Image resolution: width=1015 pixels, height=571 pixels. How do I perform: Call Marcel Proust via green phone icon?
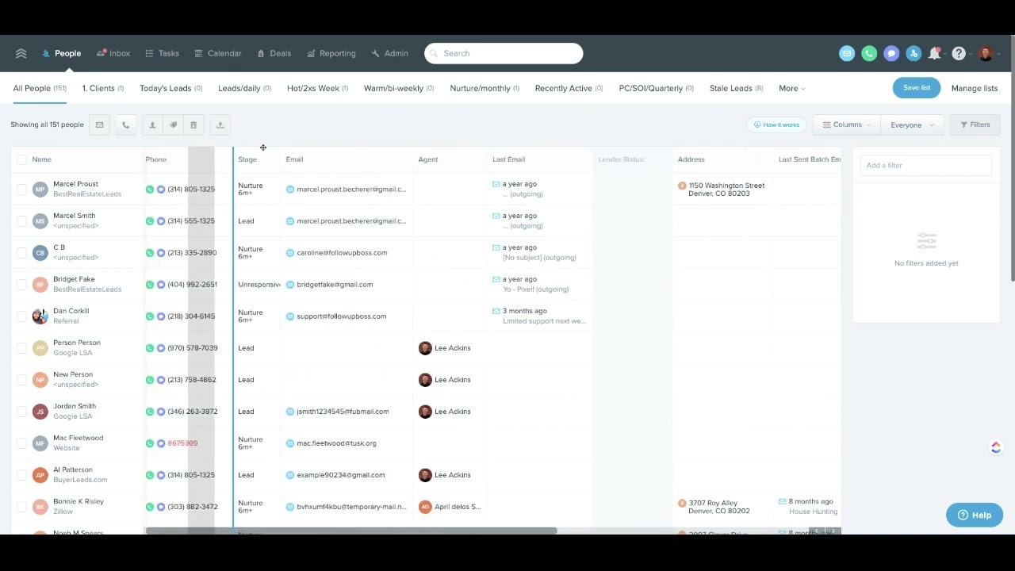150,190
